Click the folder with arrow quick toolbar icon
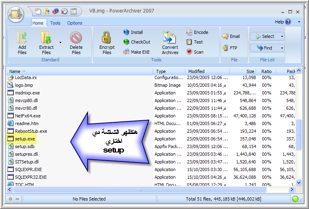The image size is (309, 209). tap(47, 11)
